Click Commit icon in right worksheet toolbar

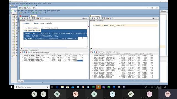pos(102,18)
